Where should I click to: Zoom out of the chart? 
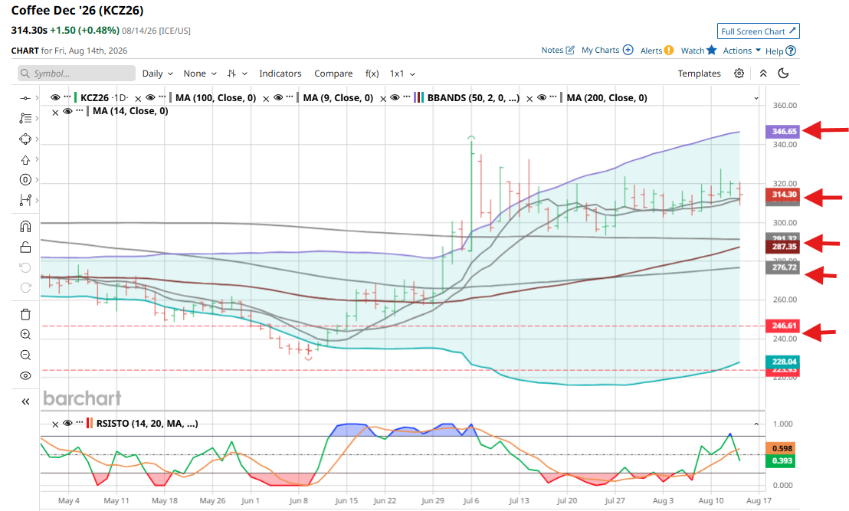coord(25,355)
